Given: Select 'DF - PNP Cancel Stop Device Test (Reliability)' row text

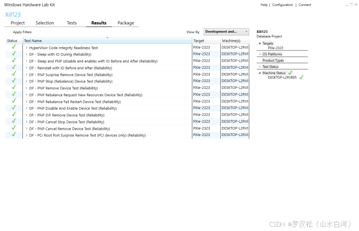Looking at the screenshot, I should (x=67, y=122).
